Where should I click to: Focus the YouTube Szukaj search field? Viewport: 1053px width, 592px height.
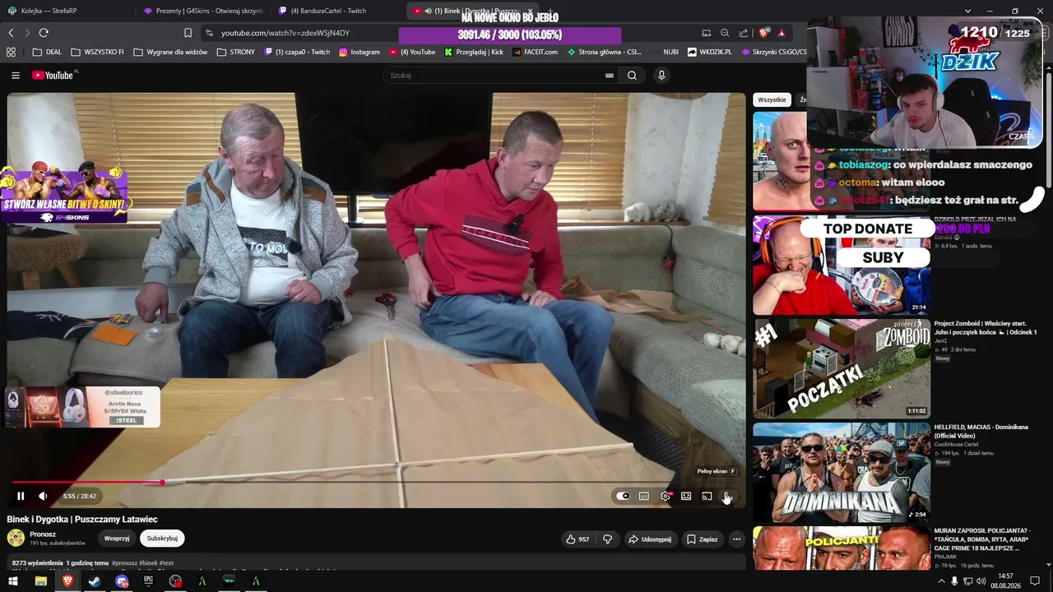click(494, 76)
